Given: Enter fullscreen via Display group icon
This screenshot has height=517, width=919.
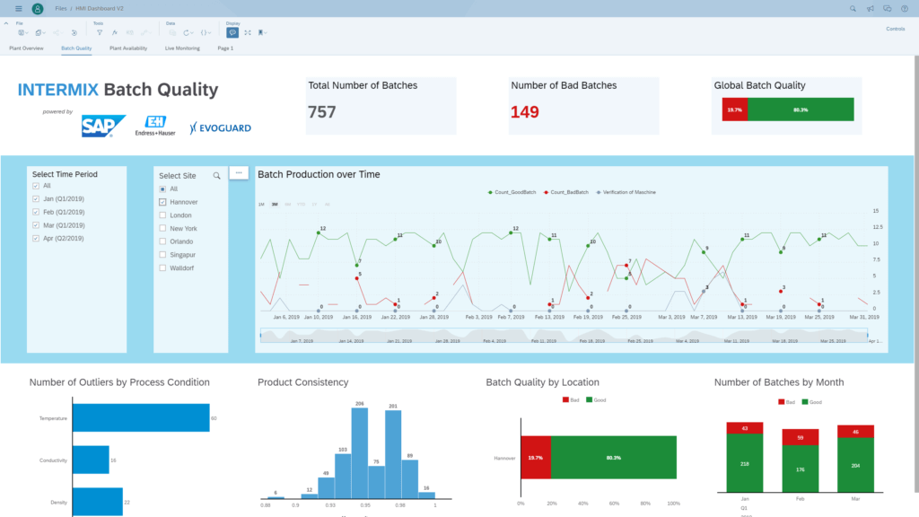Looking at the screenshot, I should point(248,33).
